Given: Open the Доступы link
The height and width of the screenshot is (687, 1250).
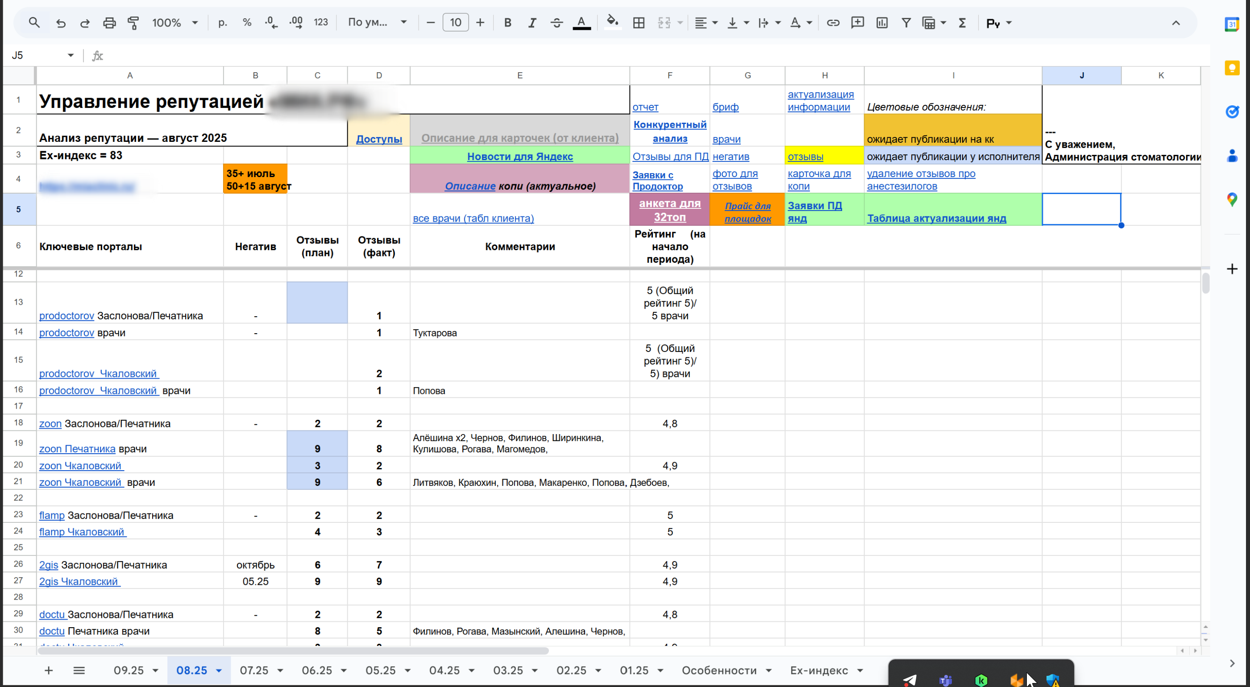Looking at the screenshot, I should tap(379, 139).
